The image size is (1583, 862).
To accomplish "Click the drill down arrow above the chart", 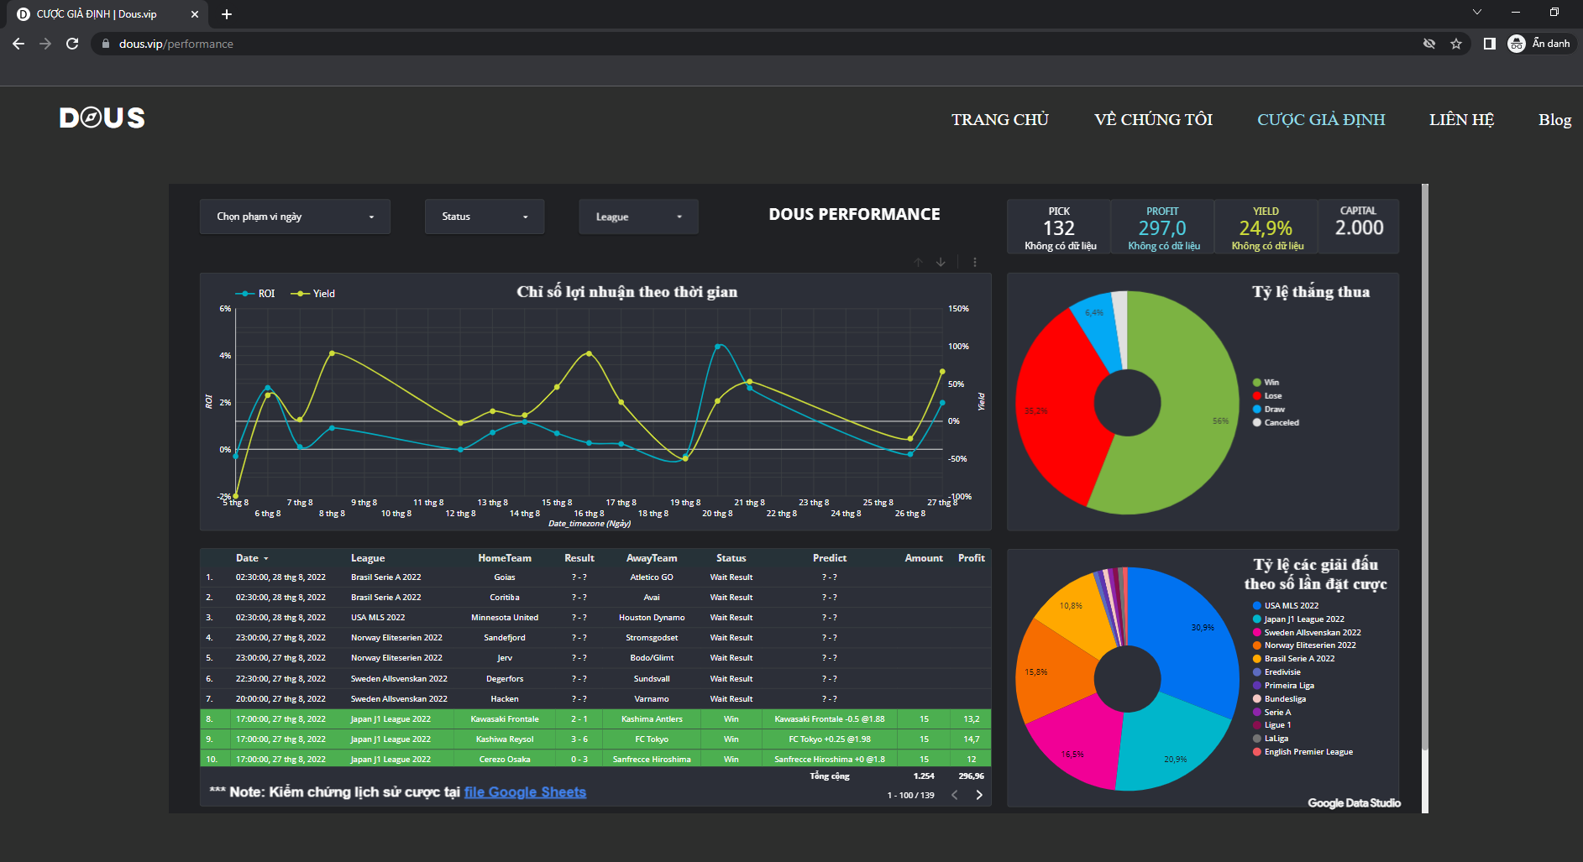I will 941,262.
